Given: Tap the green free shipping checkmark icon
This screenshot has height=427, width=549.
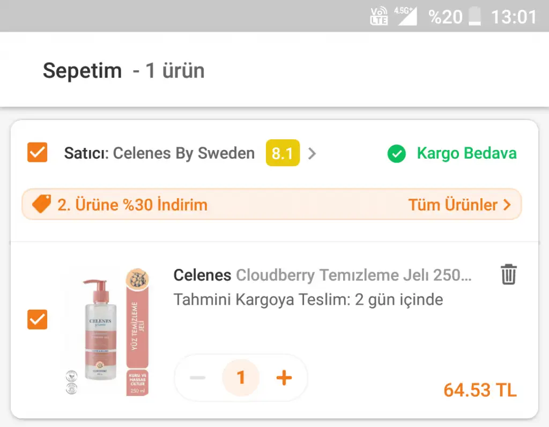Looking at the screenshot, I should point(397,154).
